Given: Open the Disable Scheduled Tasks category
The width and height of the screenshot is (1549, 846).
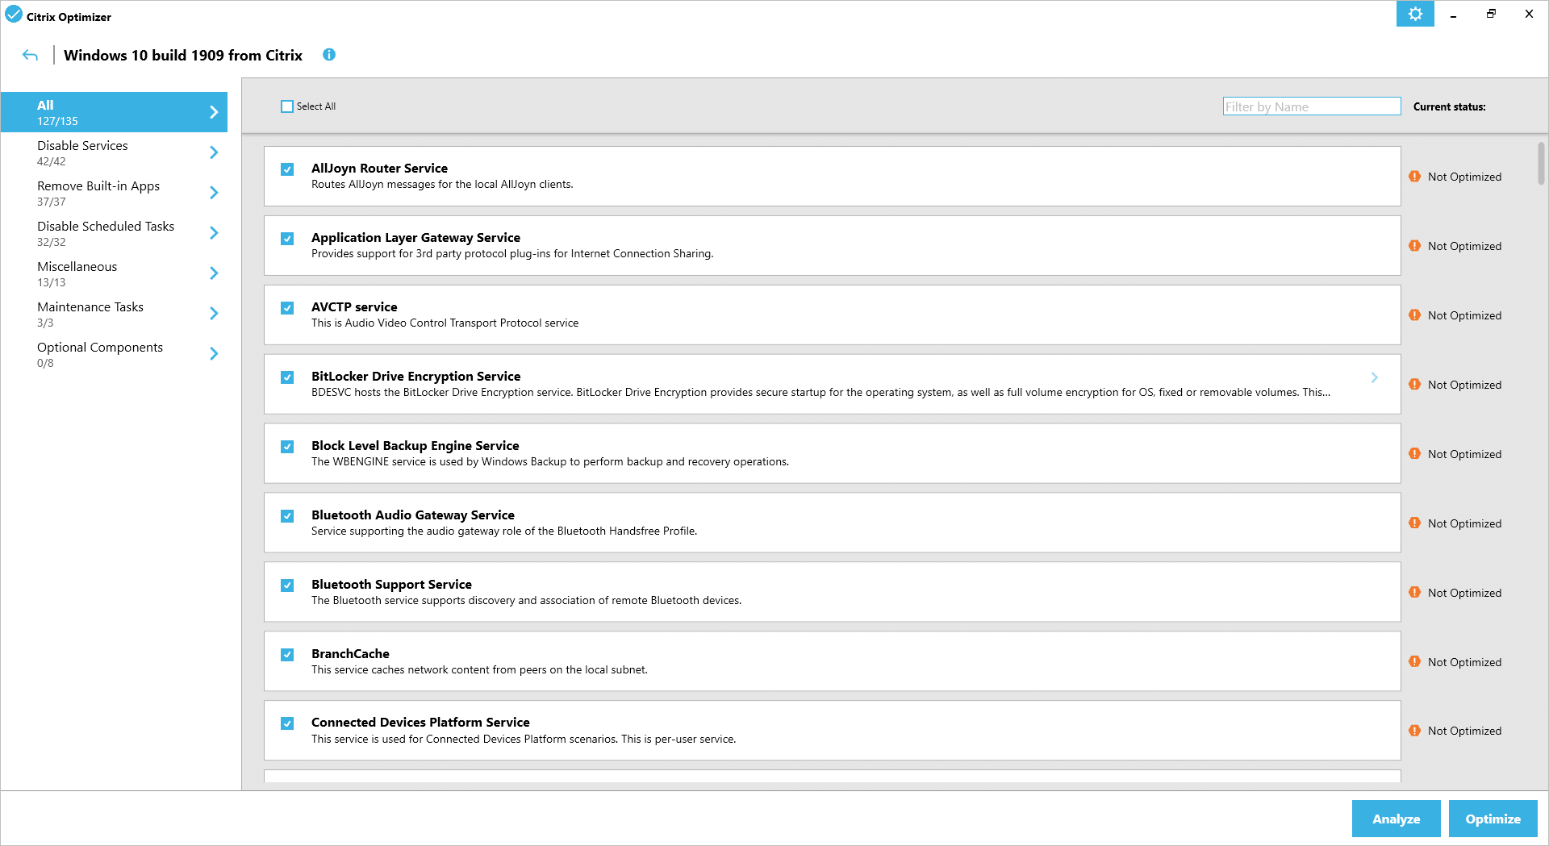Looking at the screenshot, I should click(x=114, y=233).
